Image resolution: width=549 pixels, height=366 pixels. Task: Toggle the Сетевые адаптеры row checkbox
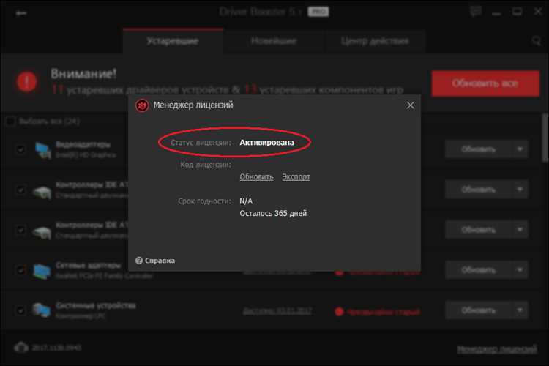coord(20,270)
